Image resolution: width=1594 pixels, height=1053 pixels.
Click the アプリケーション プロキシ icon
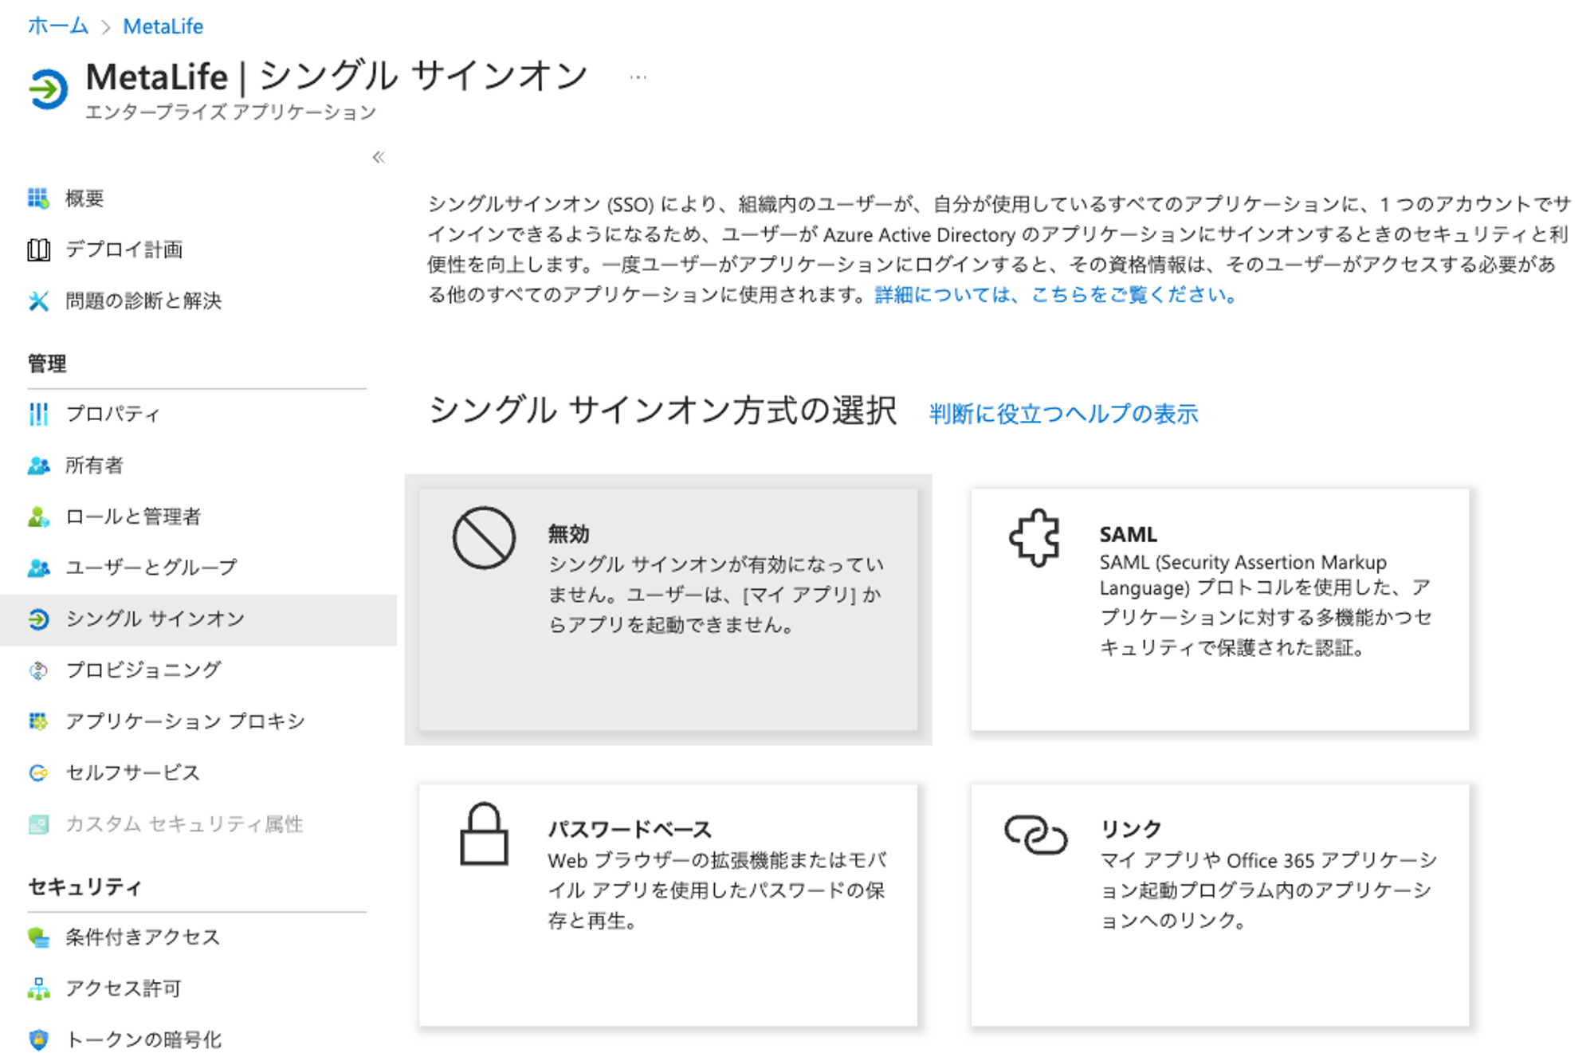tap(38, 721)
